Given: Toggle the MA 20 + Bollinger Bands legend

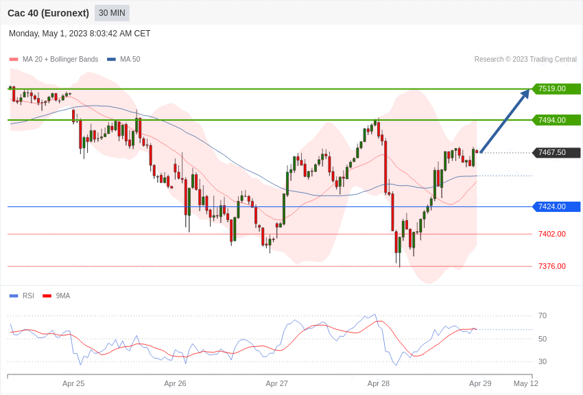Looking at the screenshot, I should (54, 59).
